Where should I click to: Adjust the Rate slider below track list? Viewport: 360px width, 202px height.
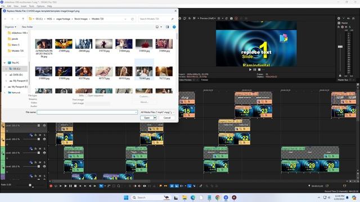pos(30,185)
